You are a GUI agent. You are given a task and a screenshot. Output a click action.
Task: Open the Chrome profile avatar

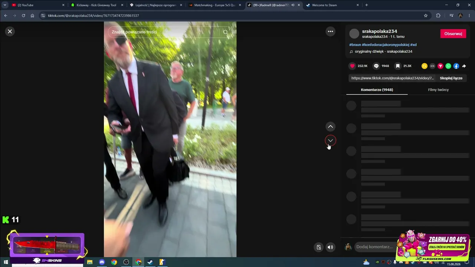[x=461, y=16]
